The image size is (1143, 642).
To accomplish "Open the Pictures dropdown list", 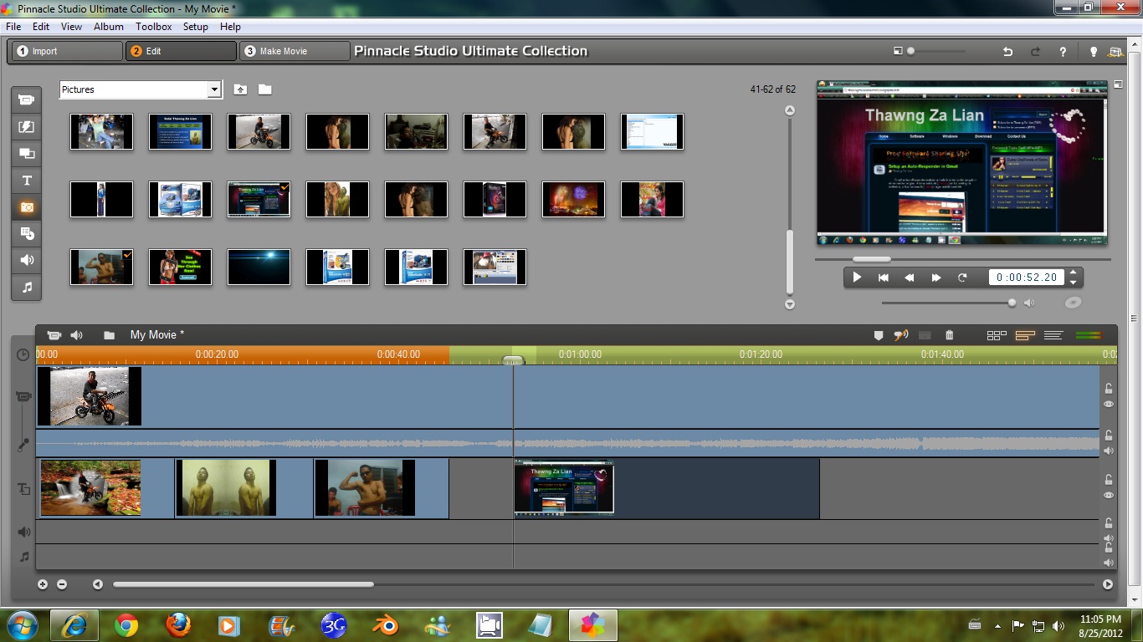I will (x=214, y=89).
